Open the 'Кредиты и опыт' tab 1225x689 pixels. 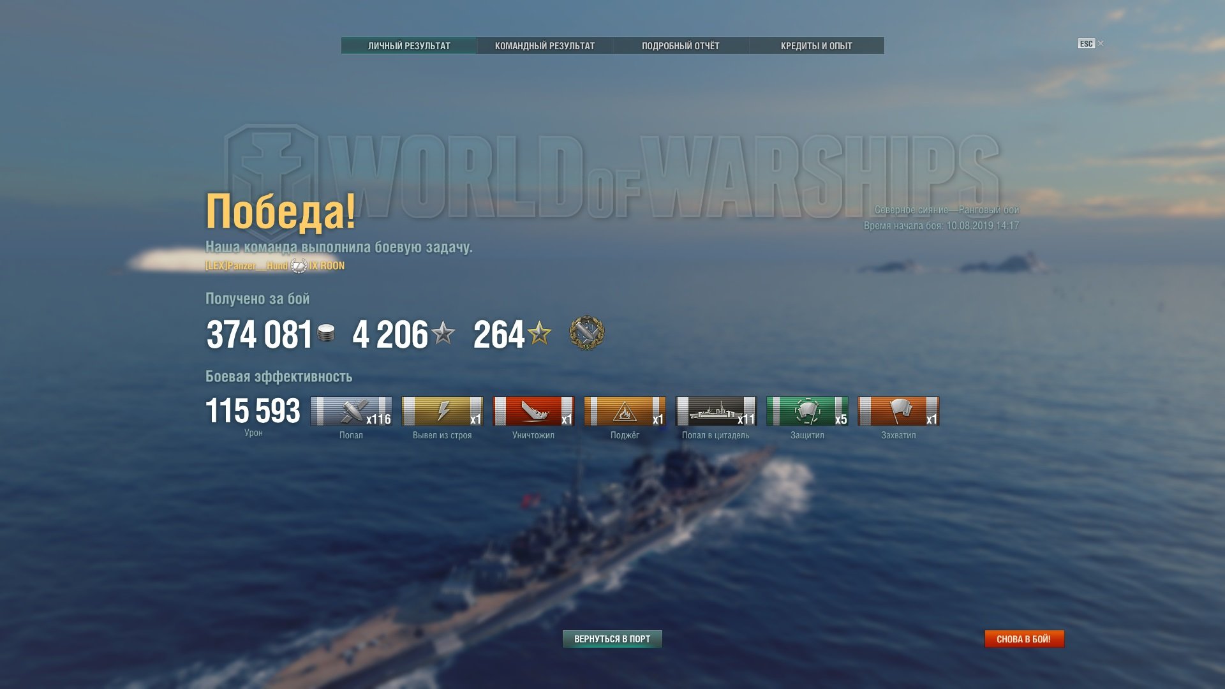[x=817, y=46]
